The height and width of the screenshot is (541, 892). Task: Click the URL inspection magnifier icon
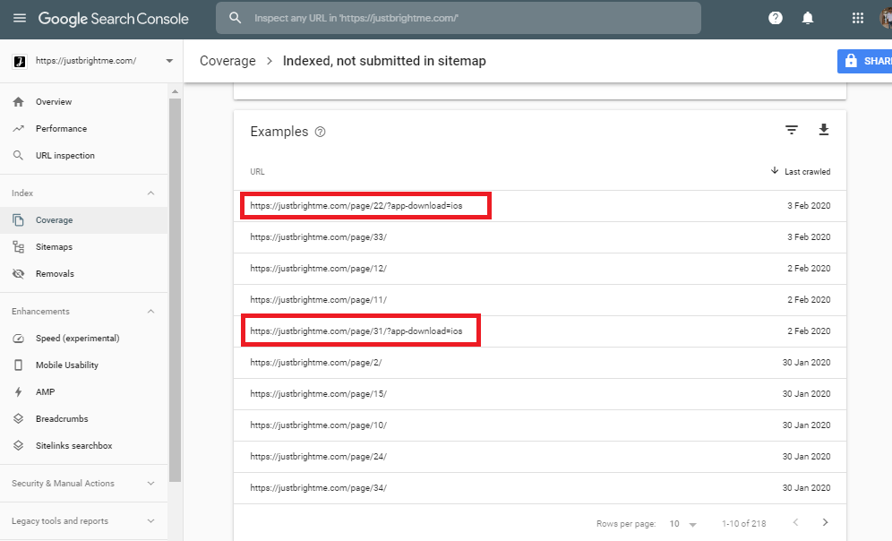click(18, 155)
